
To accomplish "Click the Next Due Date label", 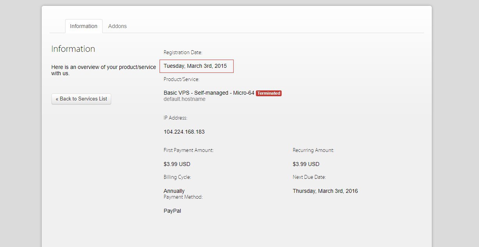I will [x=309, y=177].
